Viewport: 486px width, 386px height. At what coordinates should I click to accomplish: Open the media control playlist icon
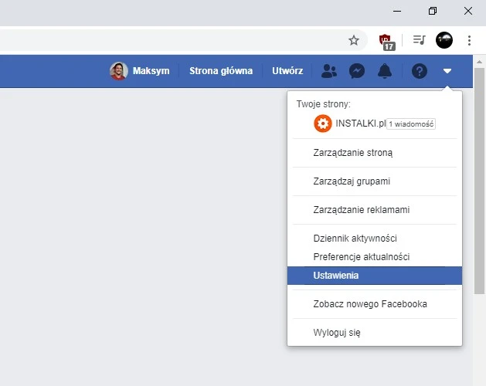pos(419,40)
